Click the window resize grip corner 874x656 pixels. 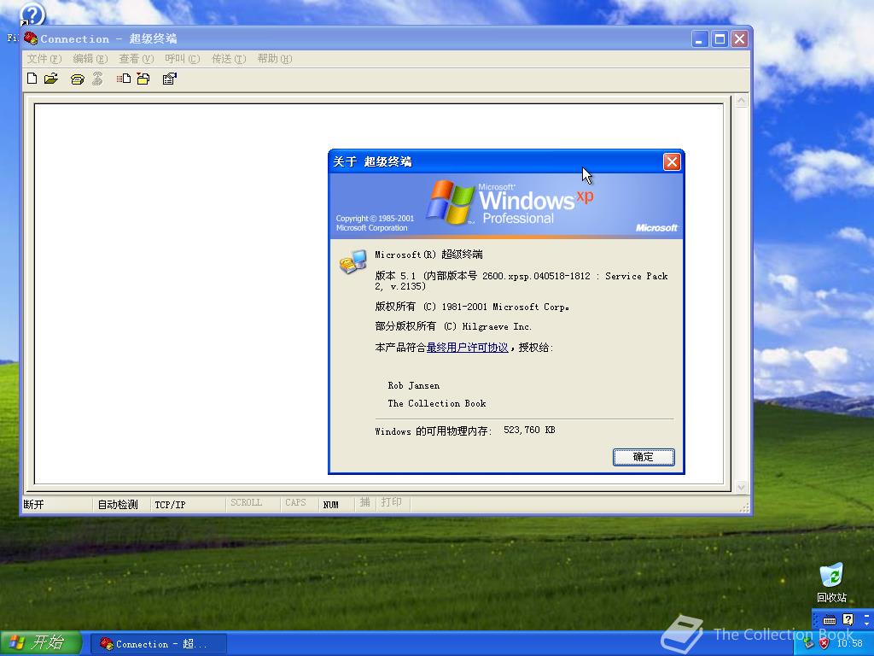pyautogui.click(x=744, y=507)
